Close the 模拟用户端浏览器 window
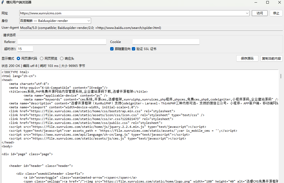 [280, 2]
